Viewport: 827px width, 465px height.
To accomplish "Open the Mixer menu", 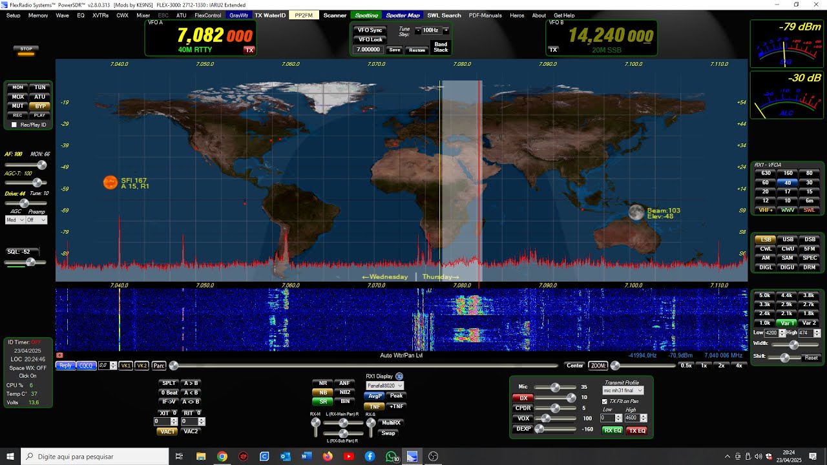I will (x=143, y=15).
